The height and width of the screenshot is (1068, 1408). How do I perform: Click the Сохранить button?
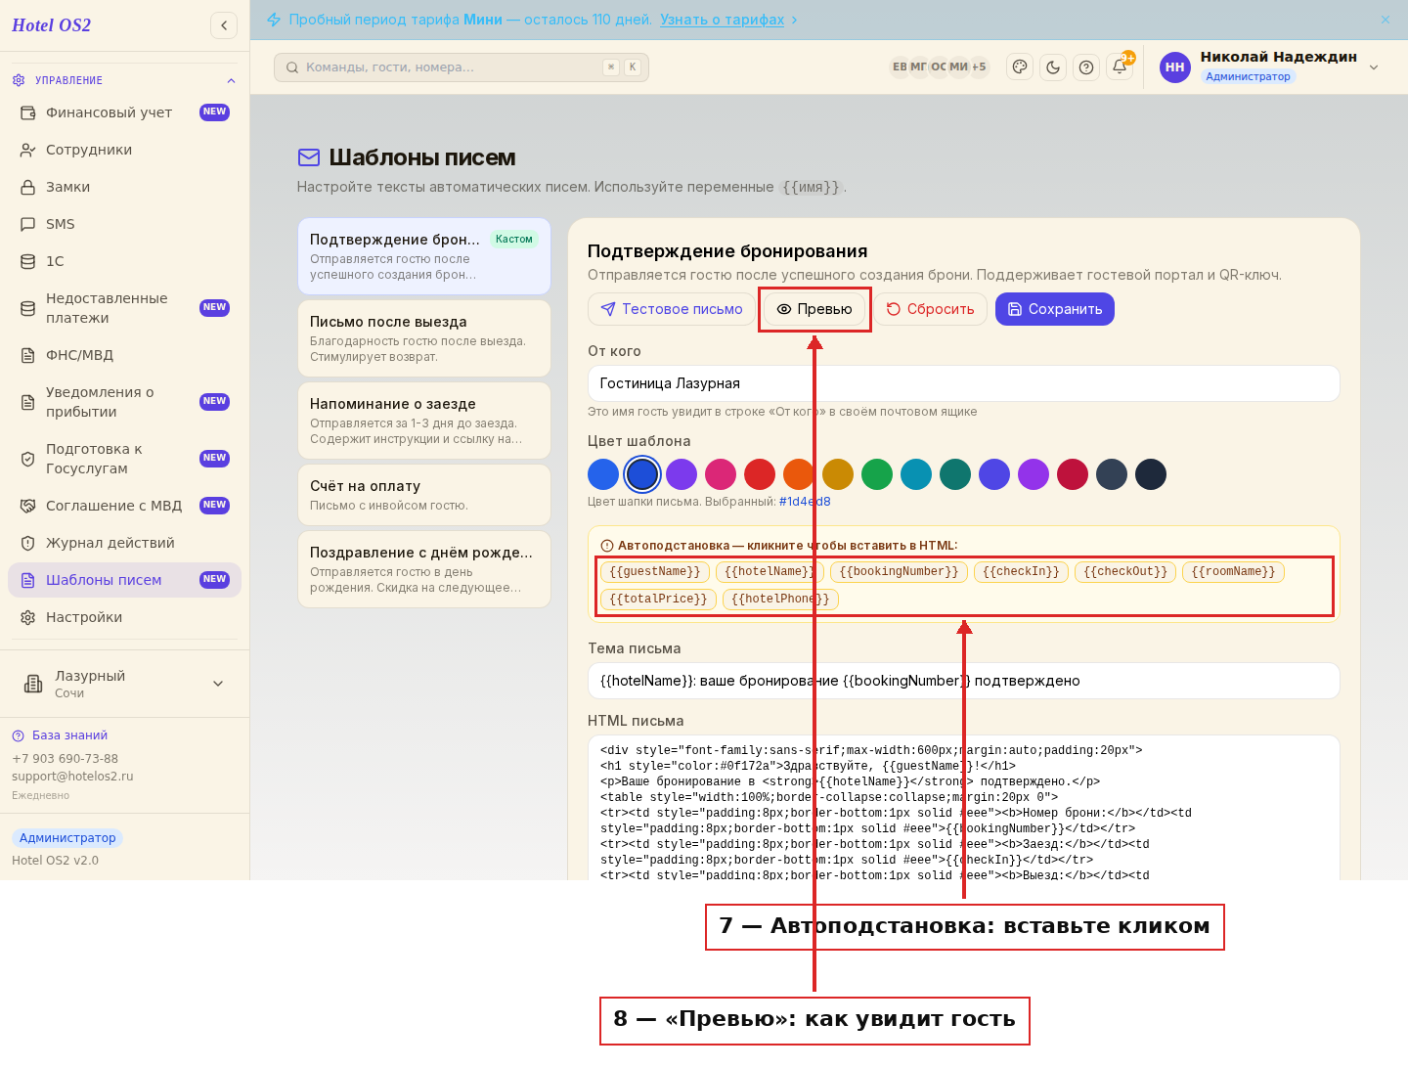pyautogui.click(x=1055, y=309)
